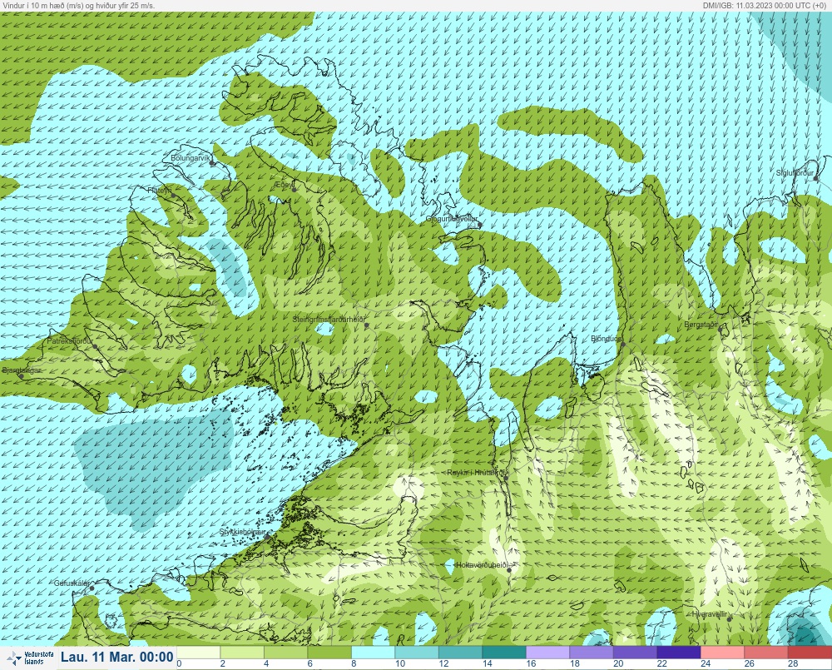This screenshot has height=670, width=832.
Task: Click the 26–28 m/s salmon red legend swatch
Action: pos(766,652)
